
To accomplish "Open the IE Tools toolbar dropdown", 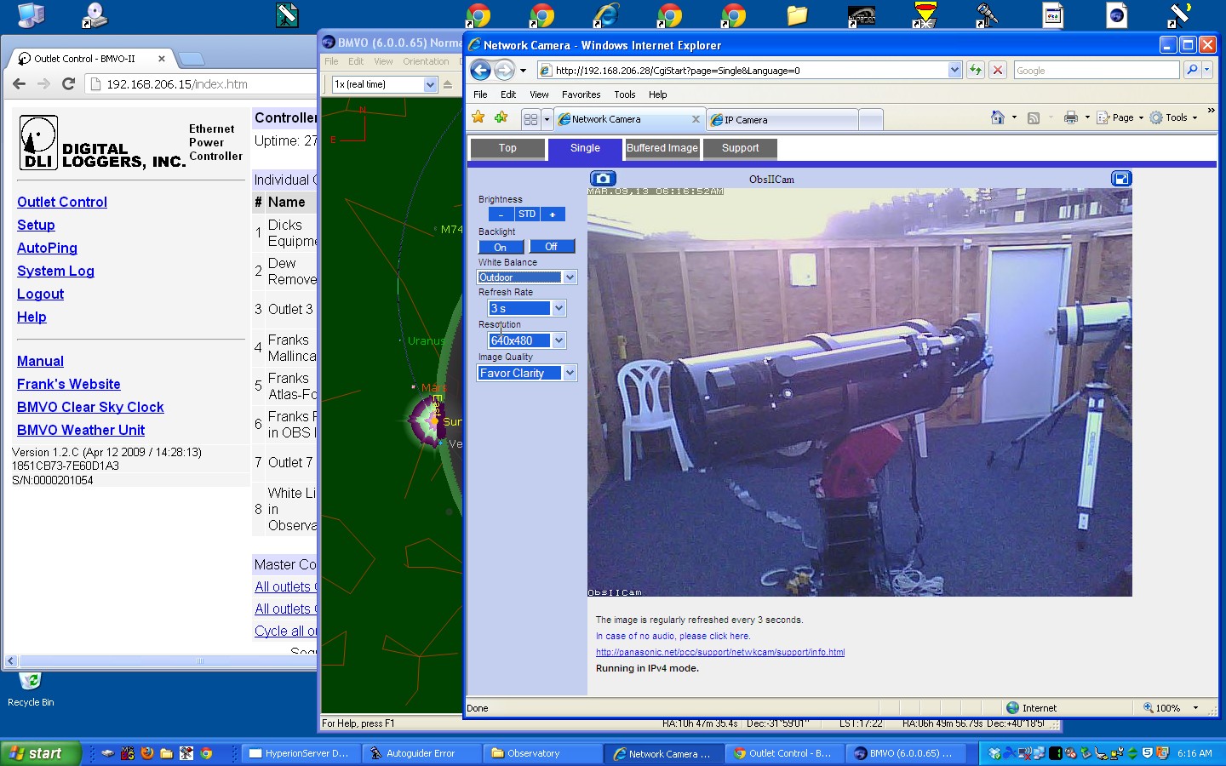I will [1174, 117].
